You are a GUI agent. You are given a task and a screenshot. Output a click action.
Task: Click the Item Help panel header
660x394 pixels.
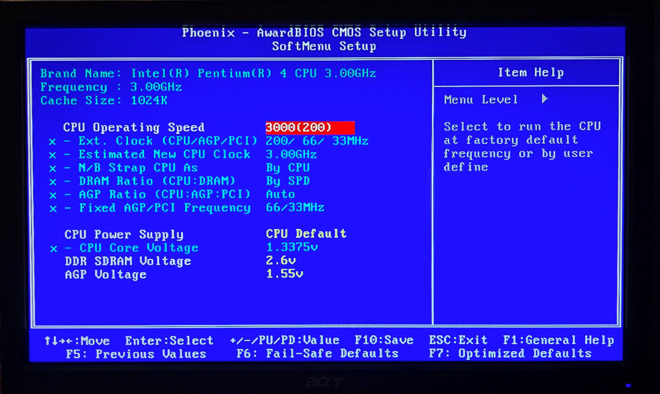click(530, 73)
